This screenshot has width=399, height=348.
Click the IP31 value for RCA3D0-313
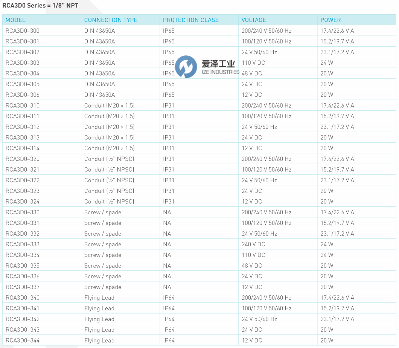[x=168, y=137]
